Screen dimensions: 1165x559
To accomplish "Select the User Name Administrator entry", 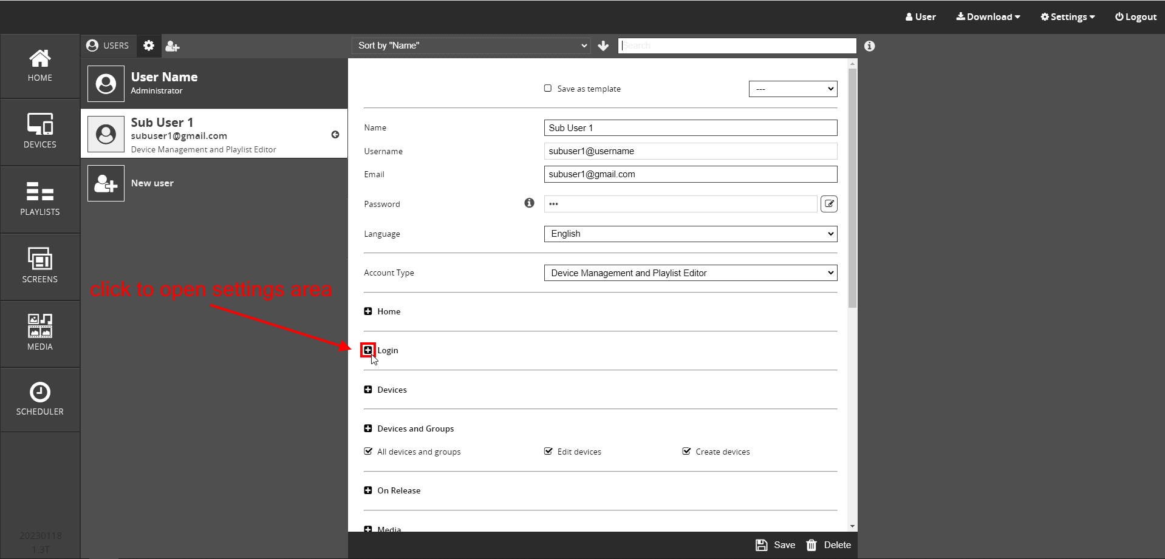I will (x=214, y=84).
